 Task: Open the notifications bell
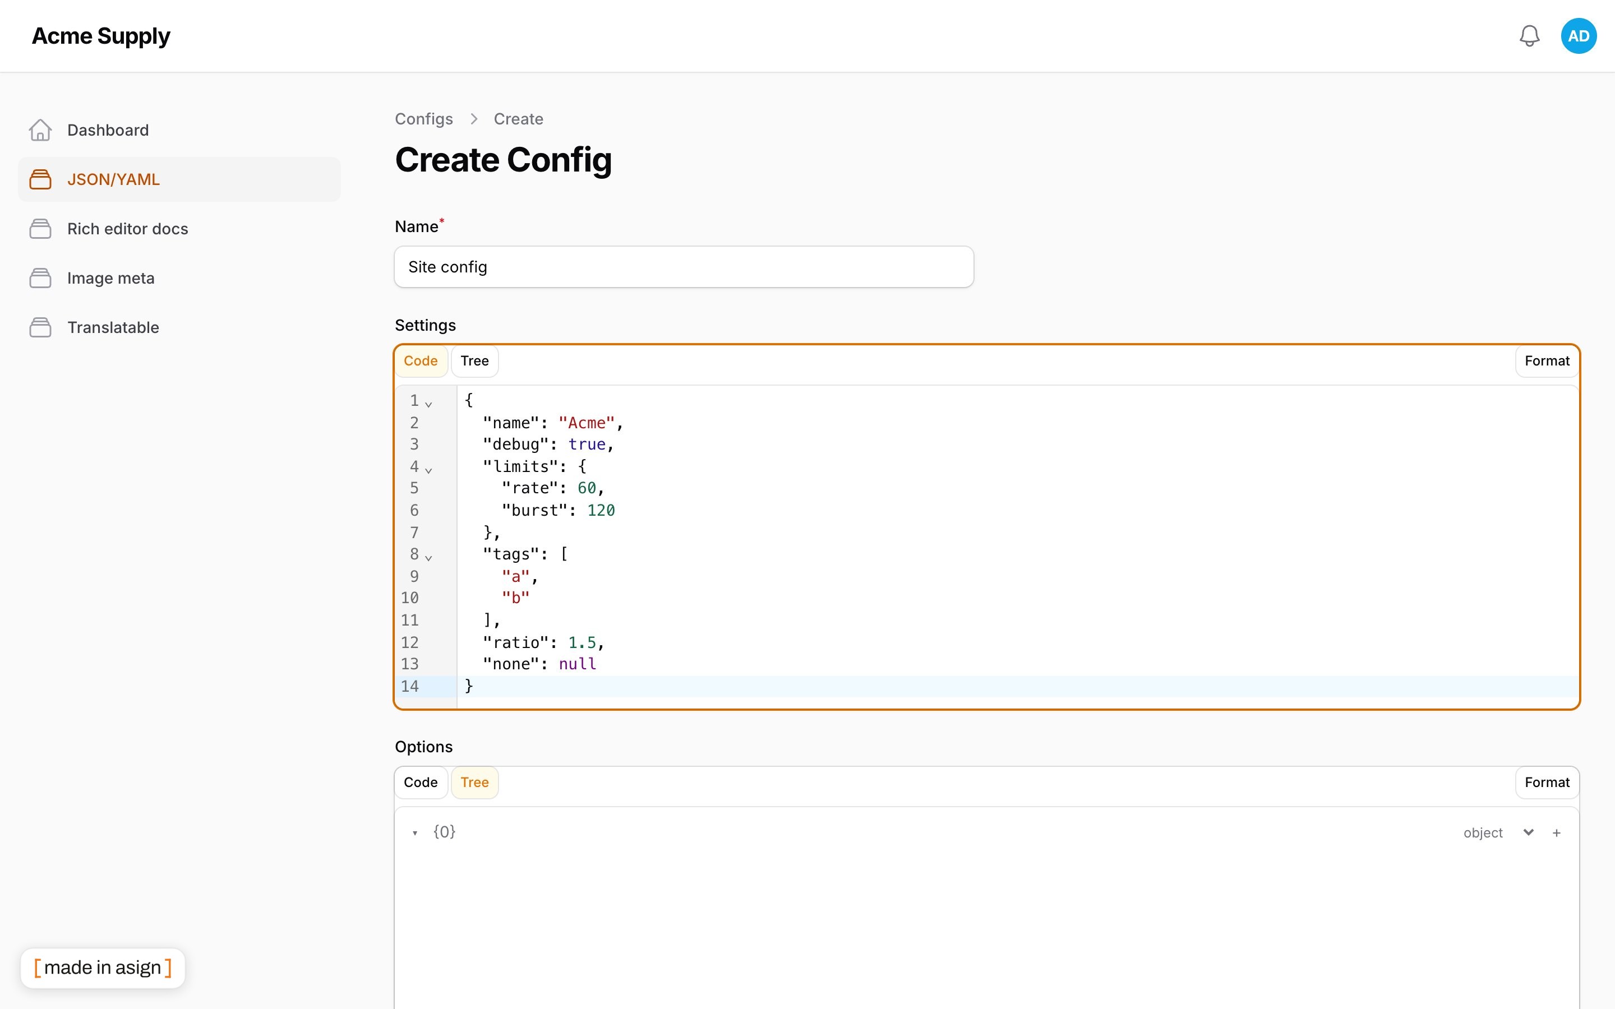coord(1529,36)
